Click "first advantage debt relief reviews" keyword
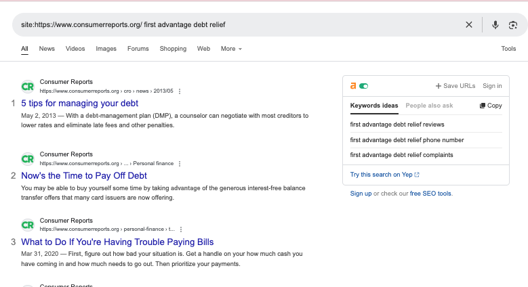Image resolution: width=528 pixels, height=287 pixels. coord(397,125)
